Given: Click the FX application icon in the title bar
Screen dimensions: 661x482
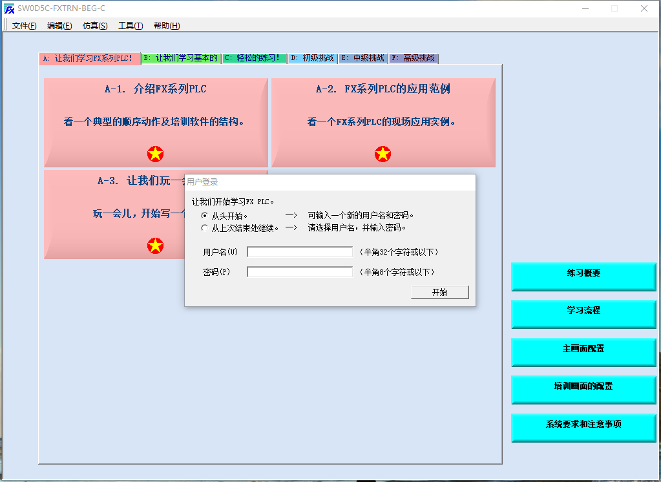Looking at the screenshot, I should pos(9,8).
